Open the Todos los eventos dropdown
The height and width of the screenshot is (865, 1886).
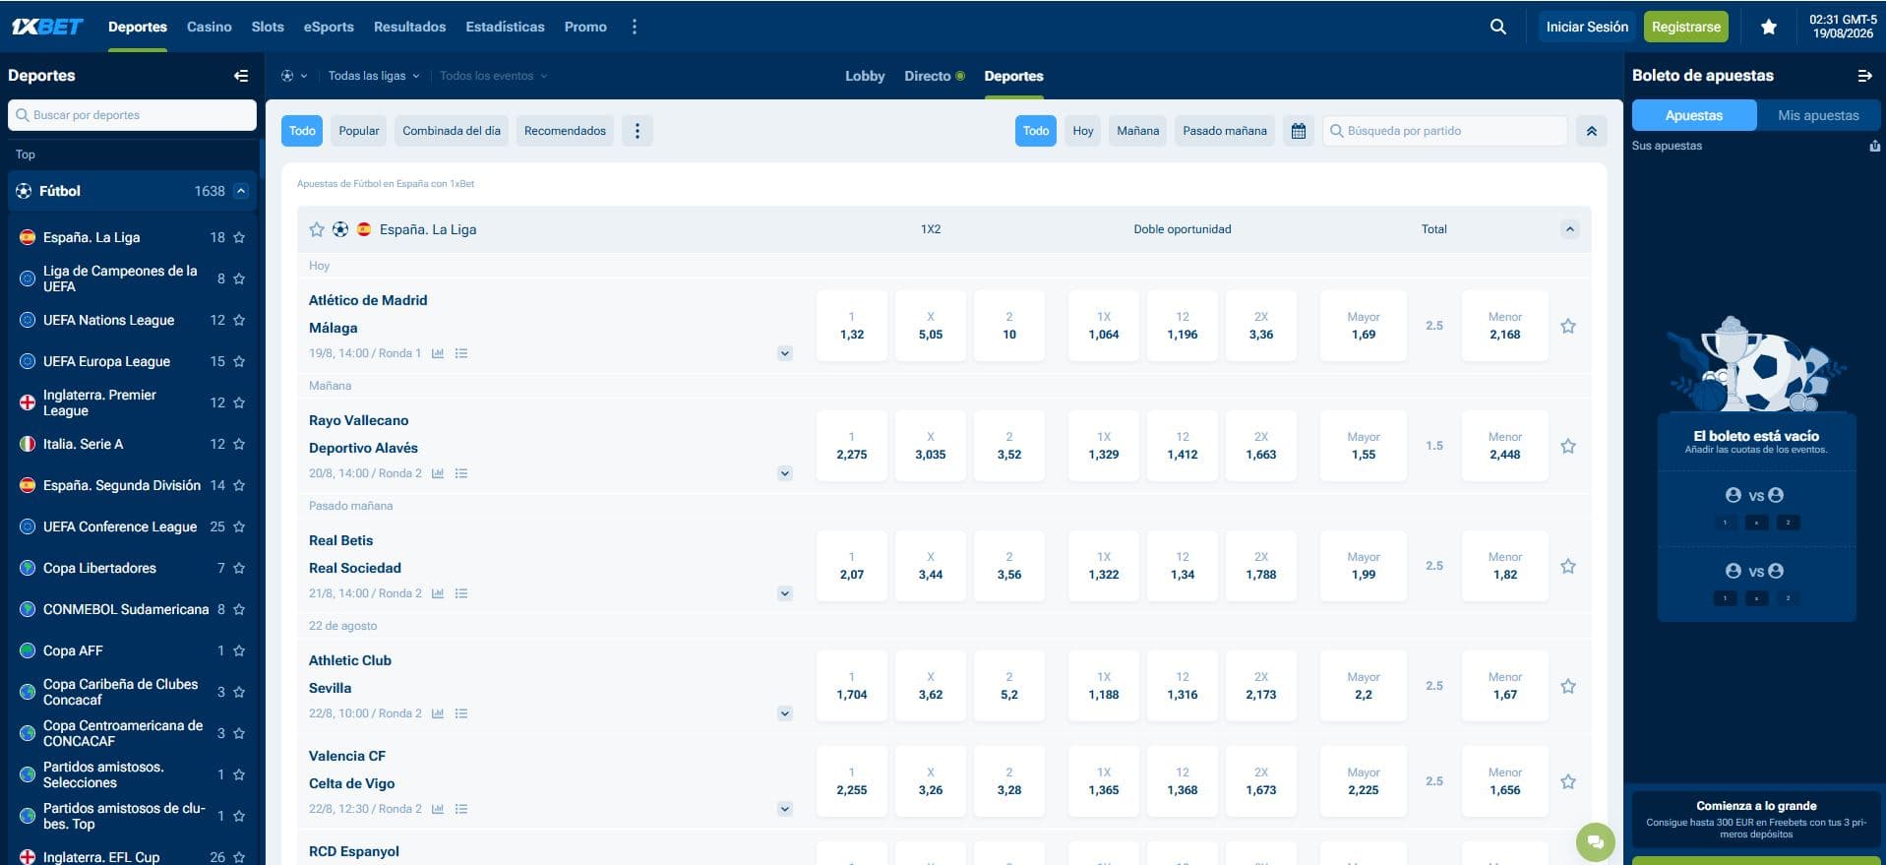click(493, 76)
